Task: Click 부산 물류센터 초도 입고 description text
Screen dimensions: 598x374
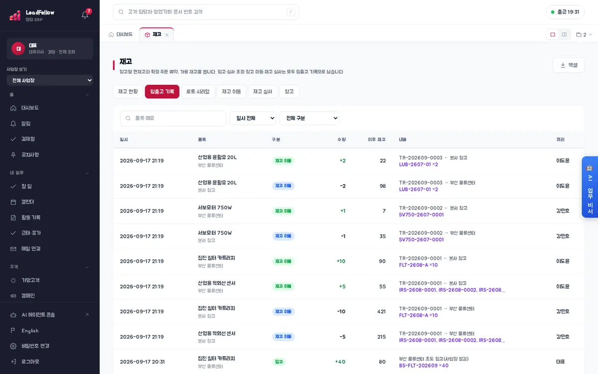Action: (x=434, y=359)
